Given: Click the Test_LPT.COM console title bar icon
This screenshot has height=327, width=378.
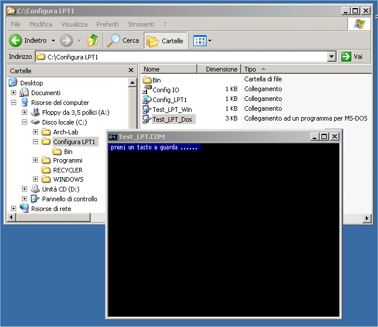Looking at the screenshot, I should [113, 137].
